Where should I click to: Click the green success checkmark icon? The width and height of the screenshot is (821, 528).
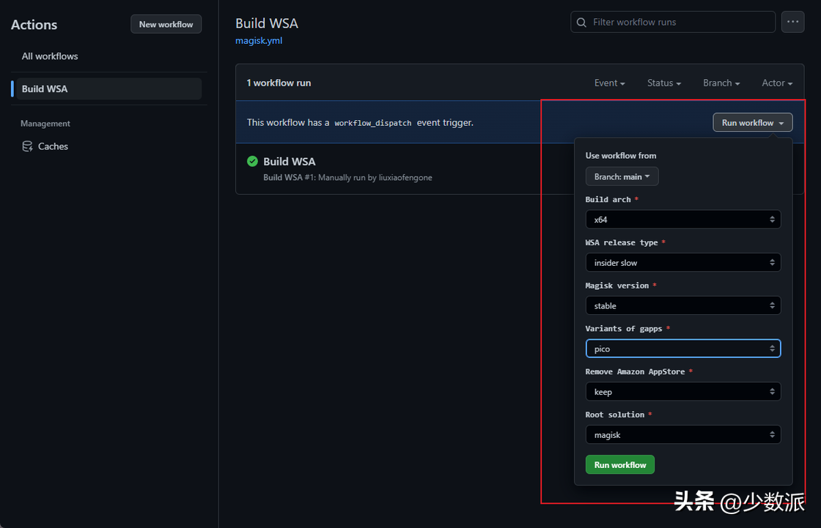[252, 161]
